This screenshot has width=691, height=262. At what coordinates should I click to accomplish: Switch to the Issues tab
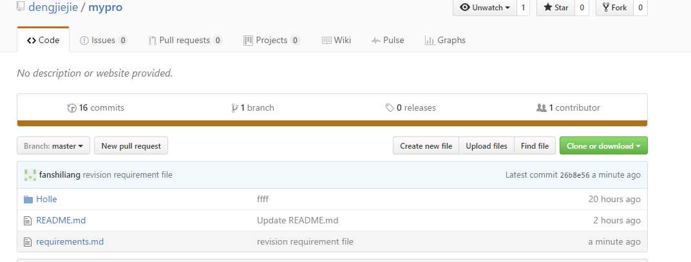tap(104, 40)
